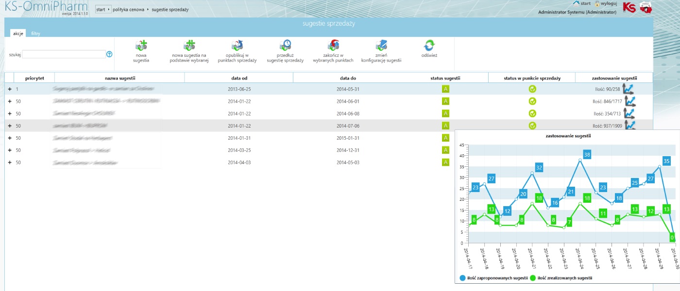The image size is (680, 291).
Task: Click 'nowa sugestia na podstawie wybranej' icon
Action: 189,46
